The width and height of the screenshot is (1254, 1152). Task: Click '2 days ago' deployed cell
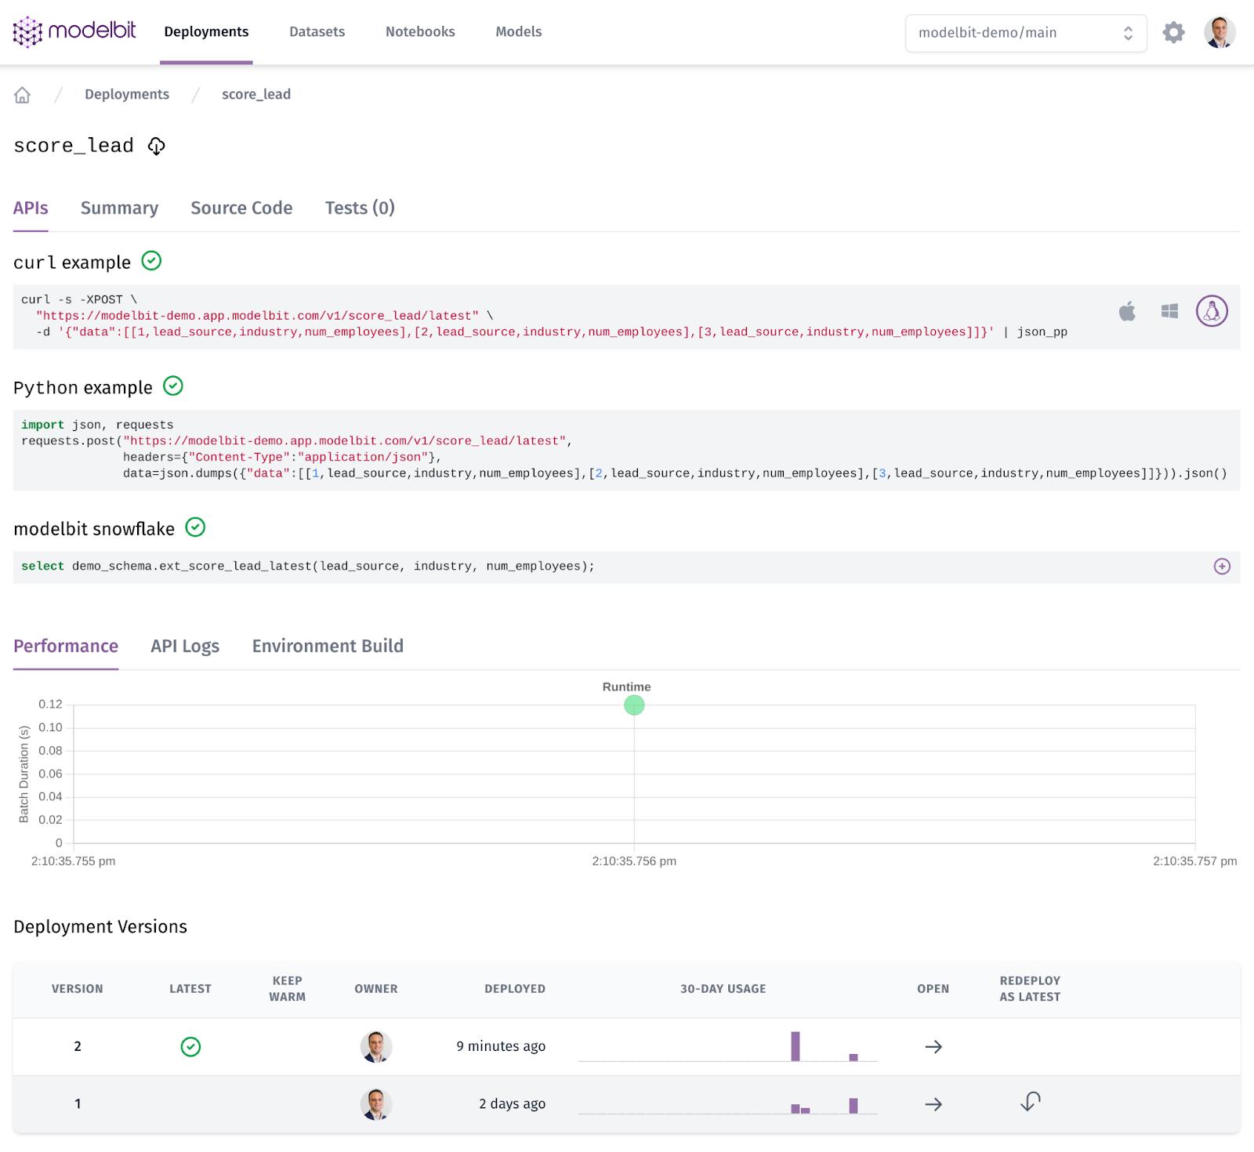coord(513,1104)
